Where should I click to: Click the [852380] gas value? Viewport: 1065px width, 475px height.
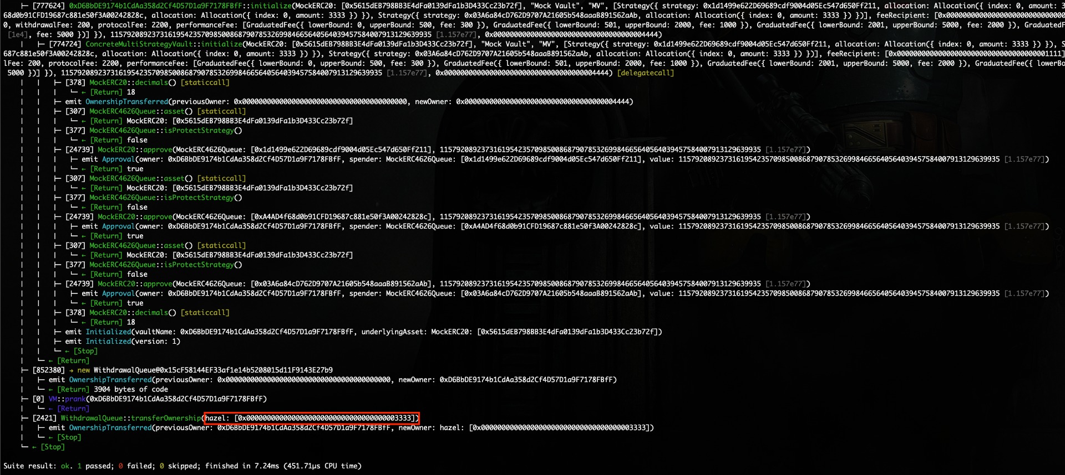point(48,370)
